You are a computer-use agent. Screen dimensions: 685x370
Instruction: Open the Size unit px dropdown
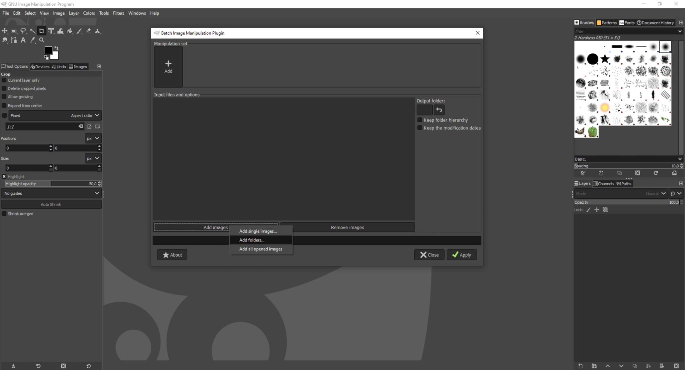[93, 158]
